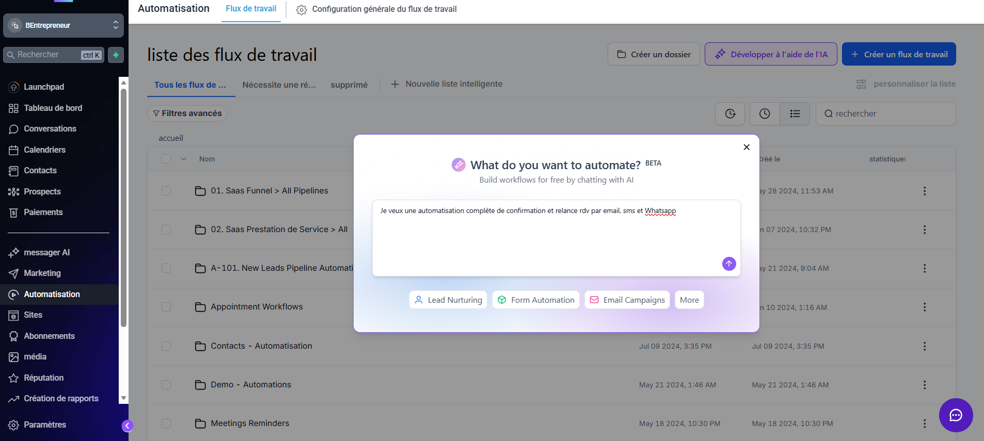Submit the AI prompt with purple arrow
The image size is (984, 441).
click(728, 264)
